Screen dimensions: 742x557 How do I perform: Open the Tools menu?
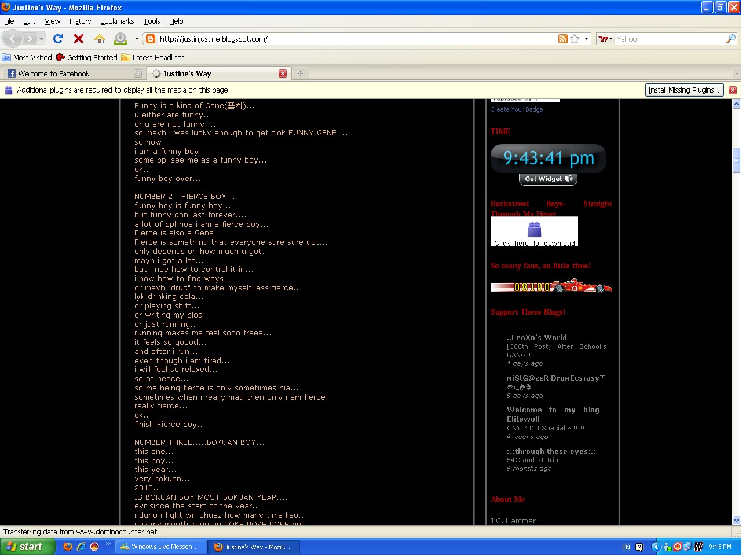(x=152, y=21)
